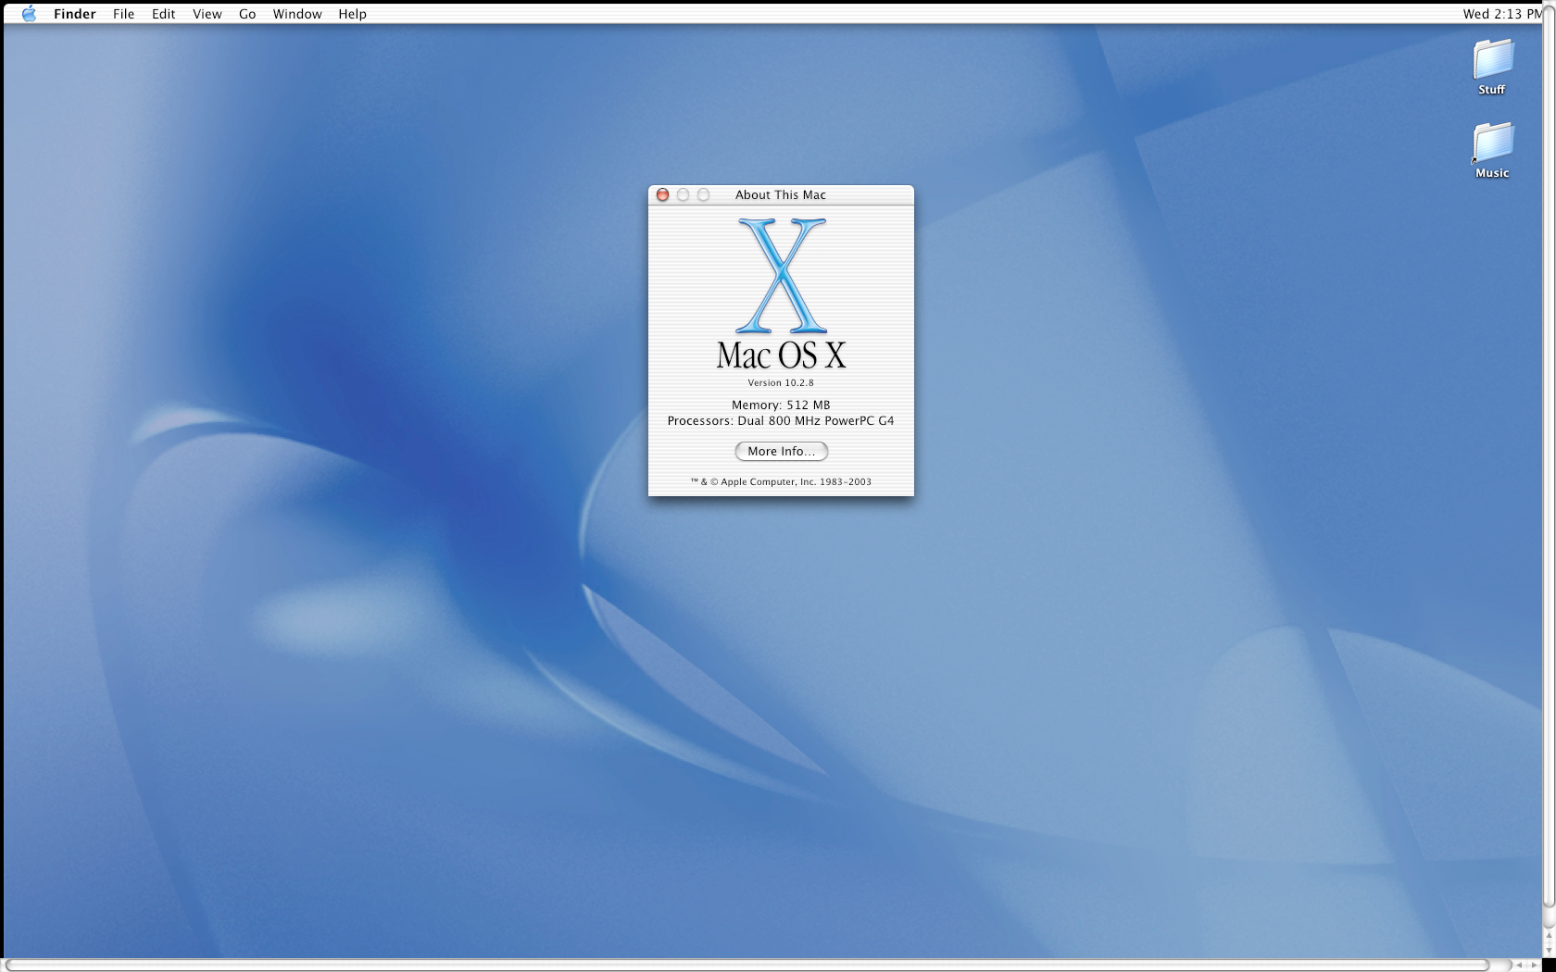
Task: Click the horizontal scrollbar thumb
Action: 747,965
